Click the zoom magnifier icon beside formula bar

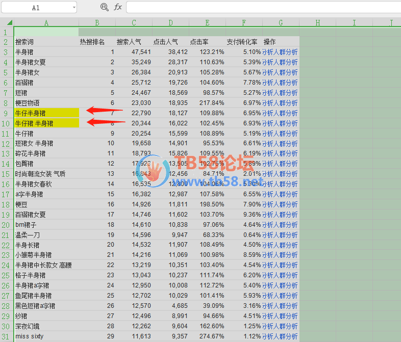click(105, 7)
